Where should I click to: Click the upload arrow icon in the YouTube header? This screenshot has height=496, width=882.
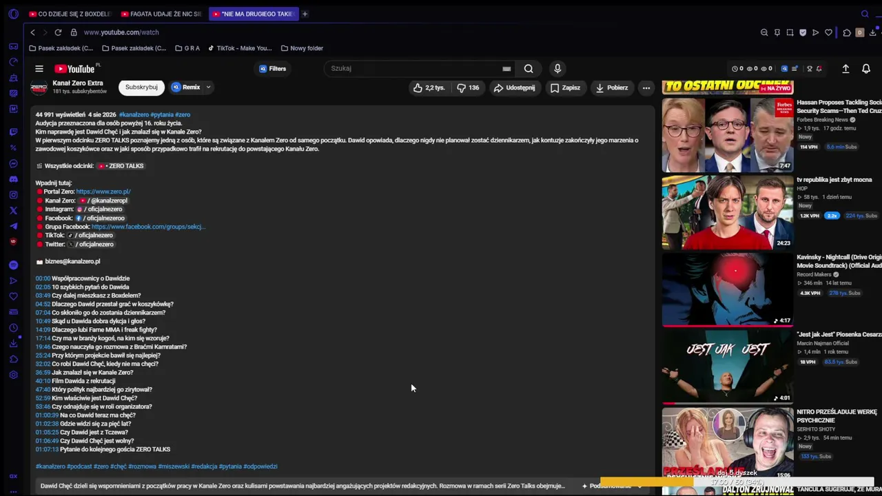(x=845, y=69)
